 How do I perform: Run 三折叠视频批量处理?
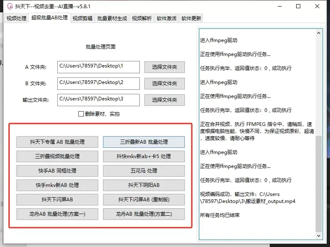point(57,156)
